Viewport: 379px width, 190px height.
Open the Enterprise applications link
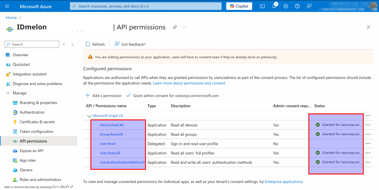[284, 182]
